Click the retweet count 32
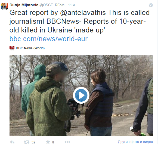The image size is (158, 144). point(33,142)
